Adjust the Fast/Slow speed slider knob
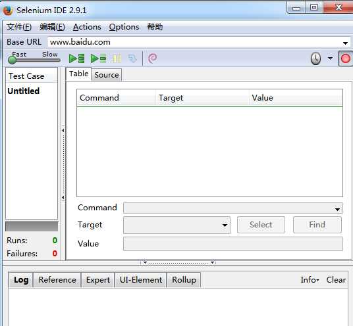This screenshot has height=326, width=353. (x=12, y=60)
